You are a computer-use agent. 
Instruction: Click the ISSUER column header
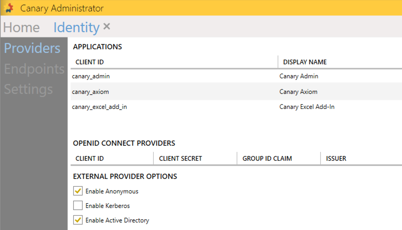336,158
